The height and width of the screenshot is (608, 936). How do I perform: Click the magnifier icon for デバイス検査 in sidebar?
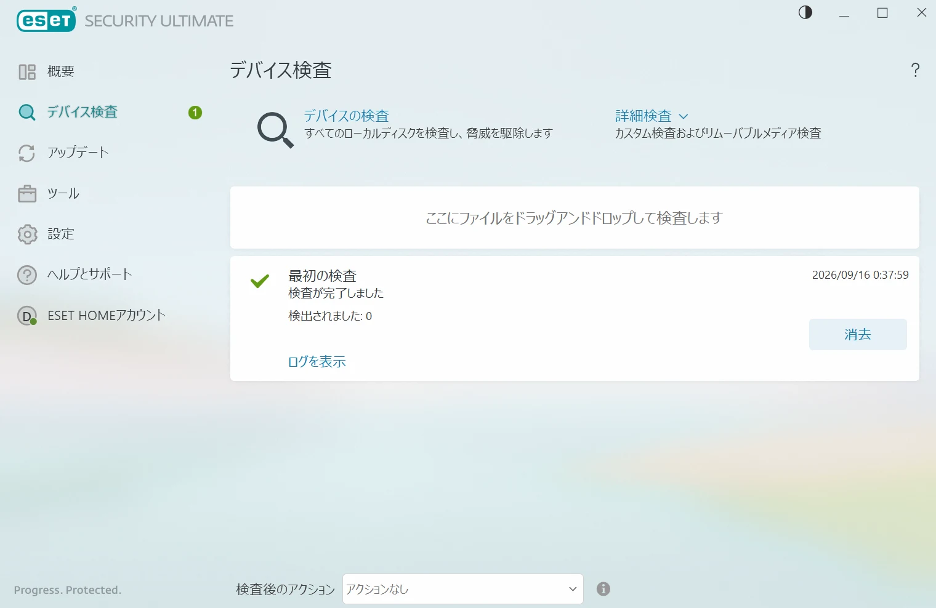click(27, 113)
